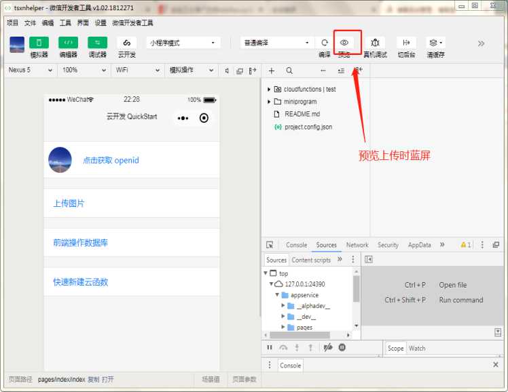
Task: Click the user avatar image in simulator
Action: (x=60, y=160)
